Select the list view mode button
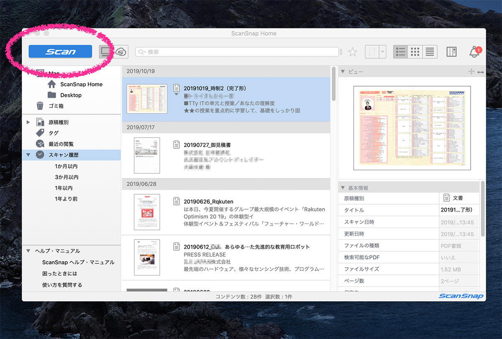This screenshot has height=339, width=502. point(400,52)
